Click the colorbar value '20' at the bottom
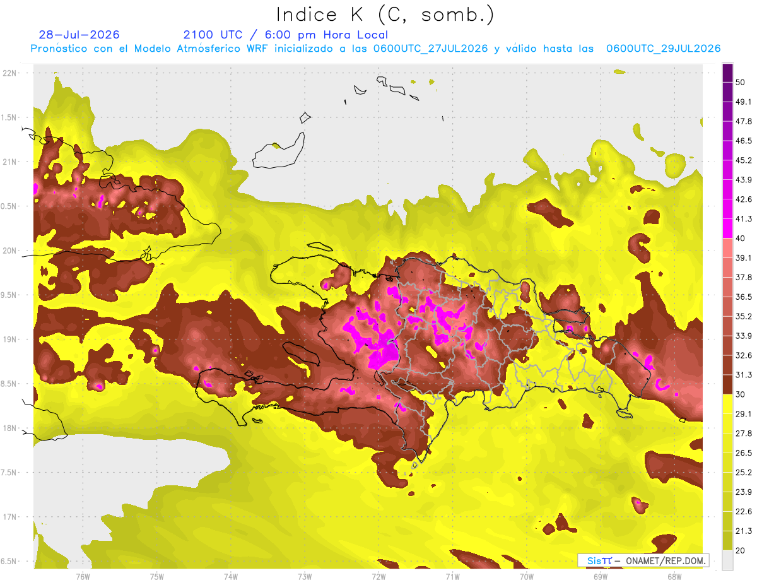The height and width of the screenshot is (585, 757). pos(741,550)
